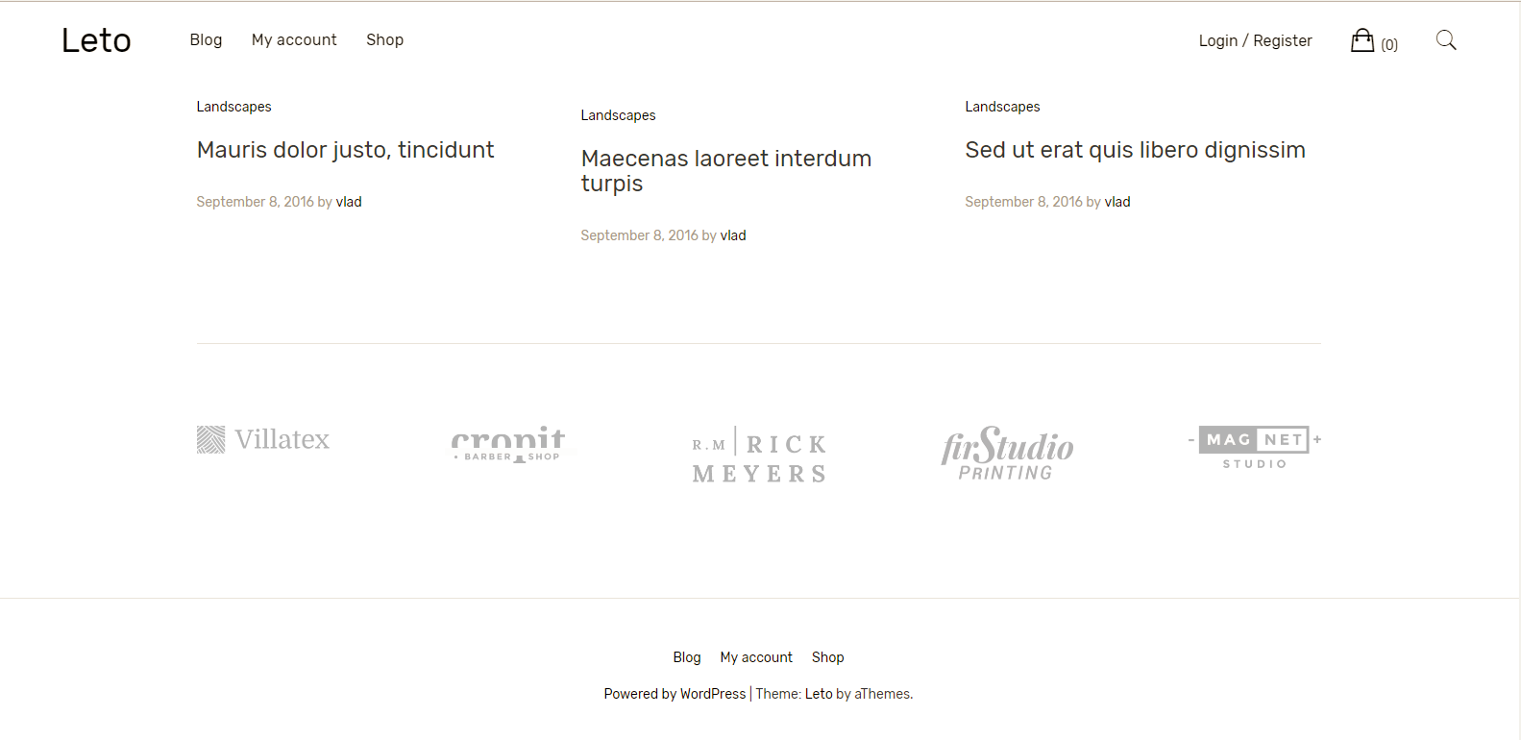
Task: Open post 'Sed ut erat quis libero dignissim'
Action: click(1135, 150)
